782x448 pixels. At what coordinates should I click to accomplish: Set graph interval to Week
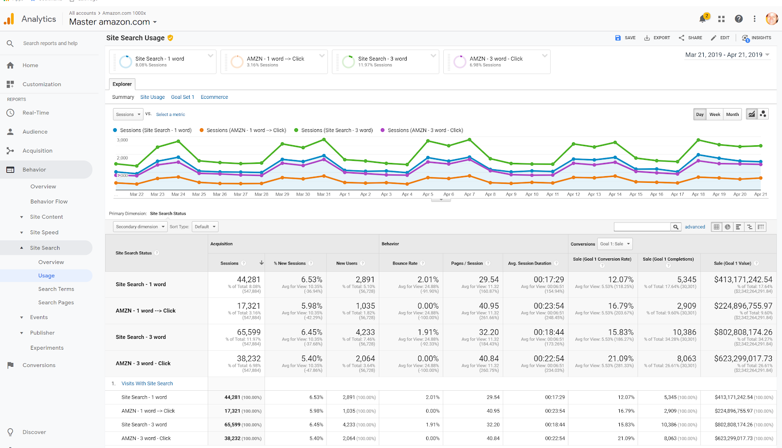tap(715, 114)
